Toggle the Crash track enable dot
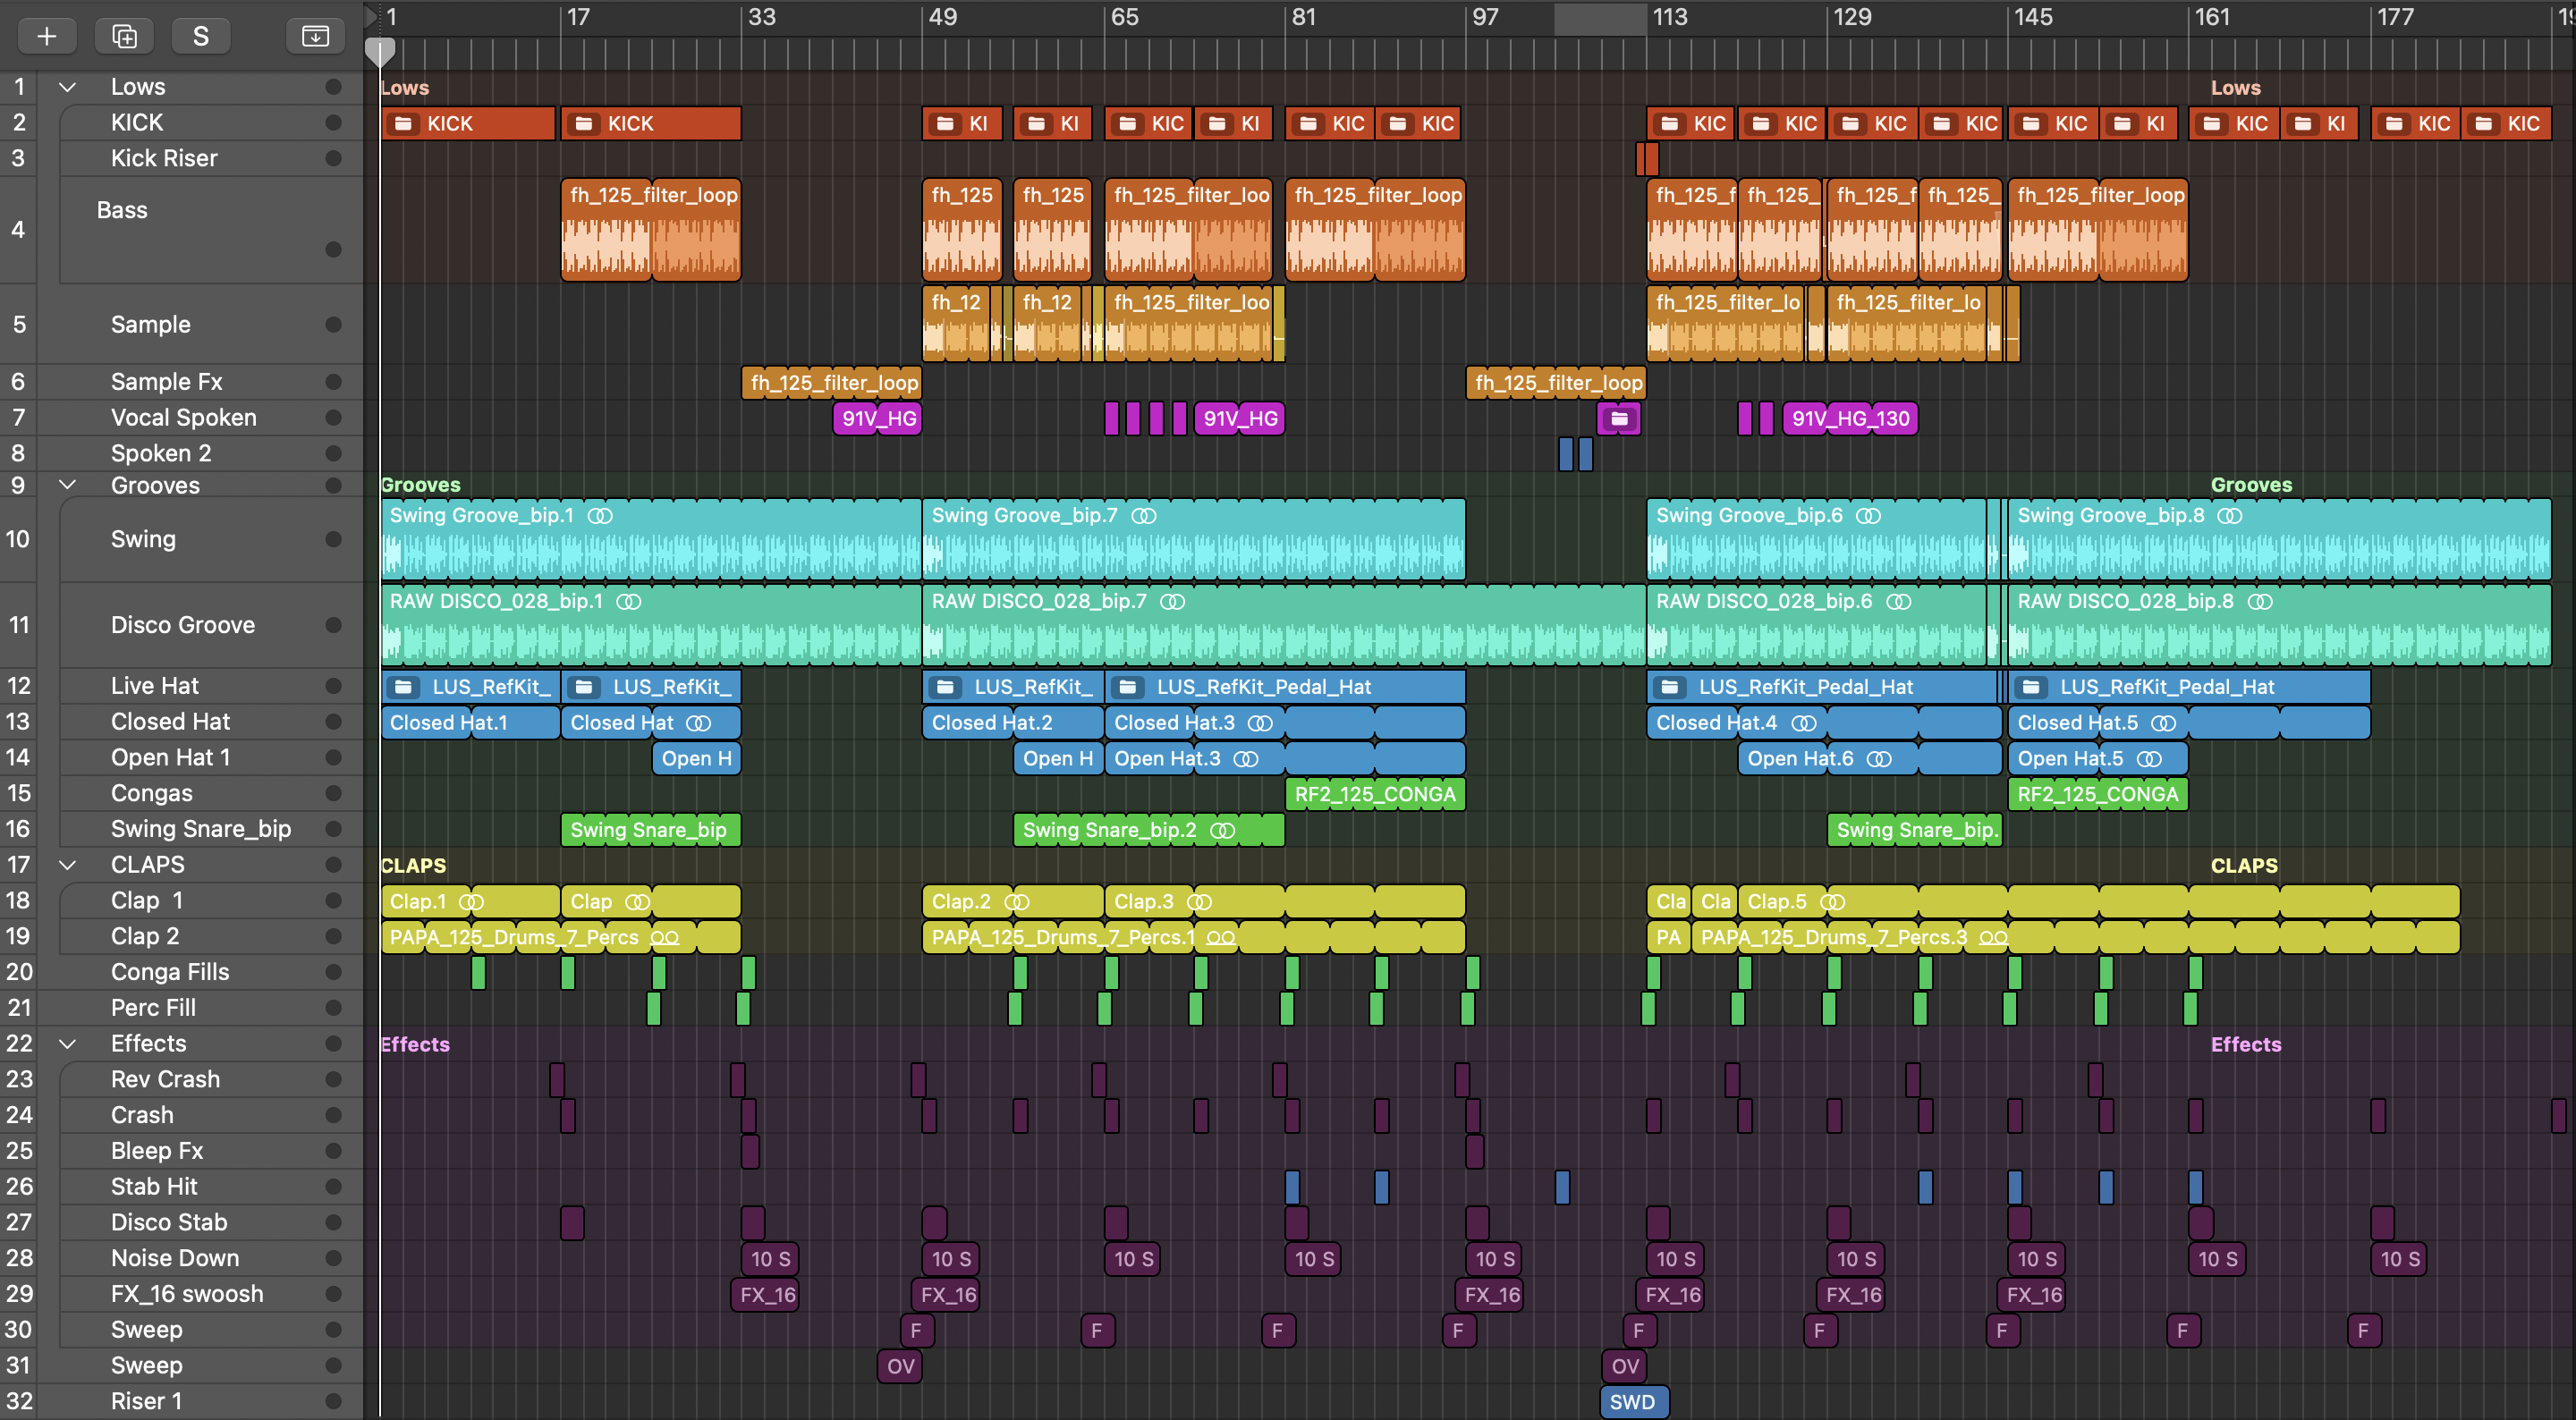The width and height of the screenshot is (2576, 1420). point(333,1115)
